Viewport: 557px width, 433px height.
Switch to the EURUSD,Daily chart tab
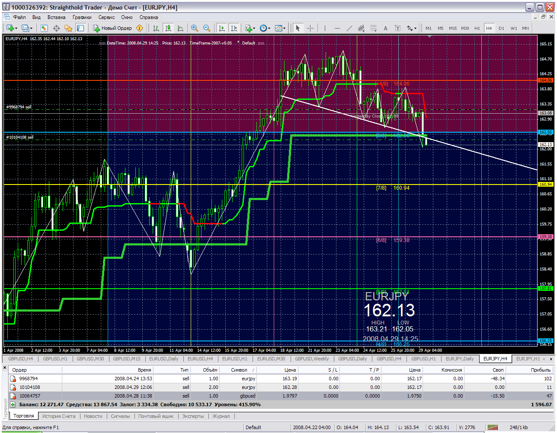click(x=164, y=359)
